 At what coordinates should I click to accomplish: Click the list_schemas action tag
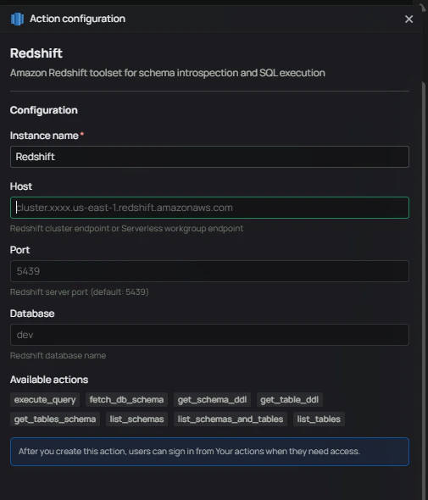[x=136, y=419]
